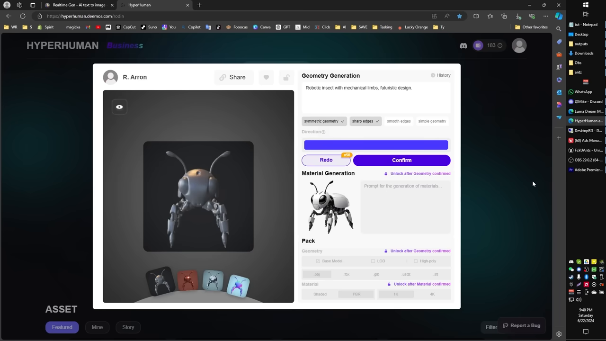
Task: Open the Geometry Generation History
Action: [x=440, y=75]
